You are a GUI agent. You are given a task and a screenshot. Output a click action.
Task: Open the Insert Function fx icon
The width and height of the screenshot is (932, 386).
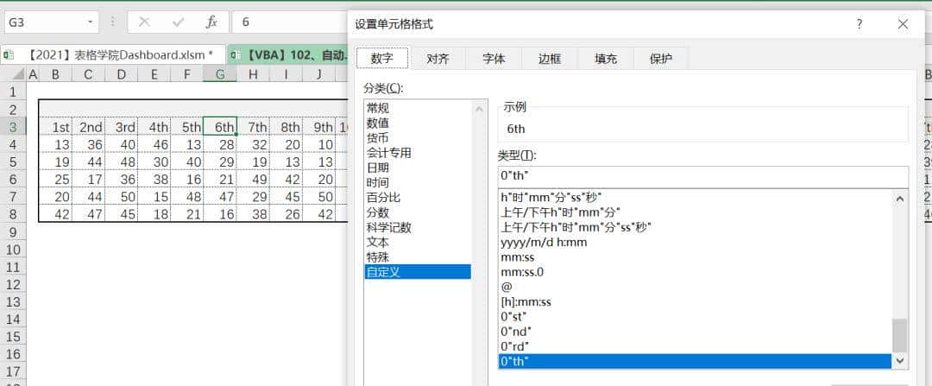coord(211,22)
